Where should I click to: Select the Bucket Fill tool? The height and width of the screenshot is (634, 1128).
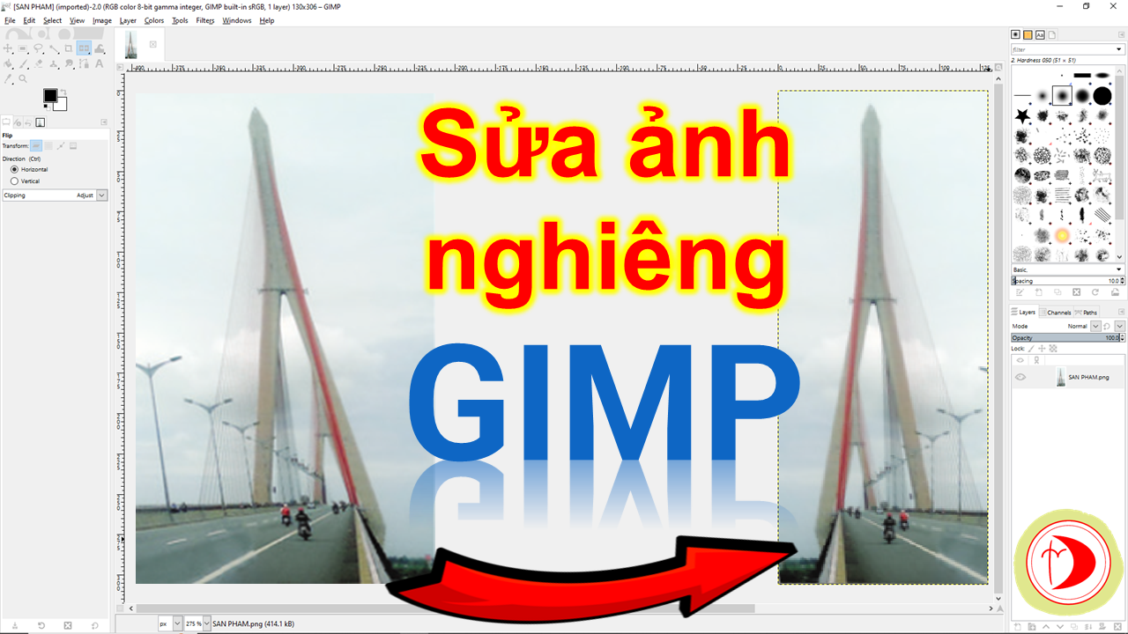(7, 63)
